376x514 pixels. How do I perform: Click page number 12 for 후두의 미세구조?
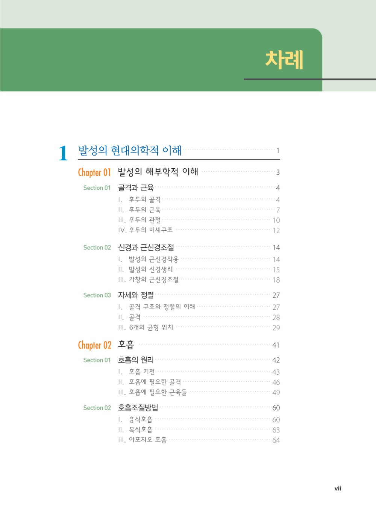click(276, 230)
